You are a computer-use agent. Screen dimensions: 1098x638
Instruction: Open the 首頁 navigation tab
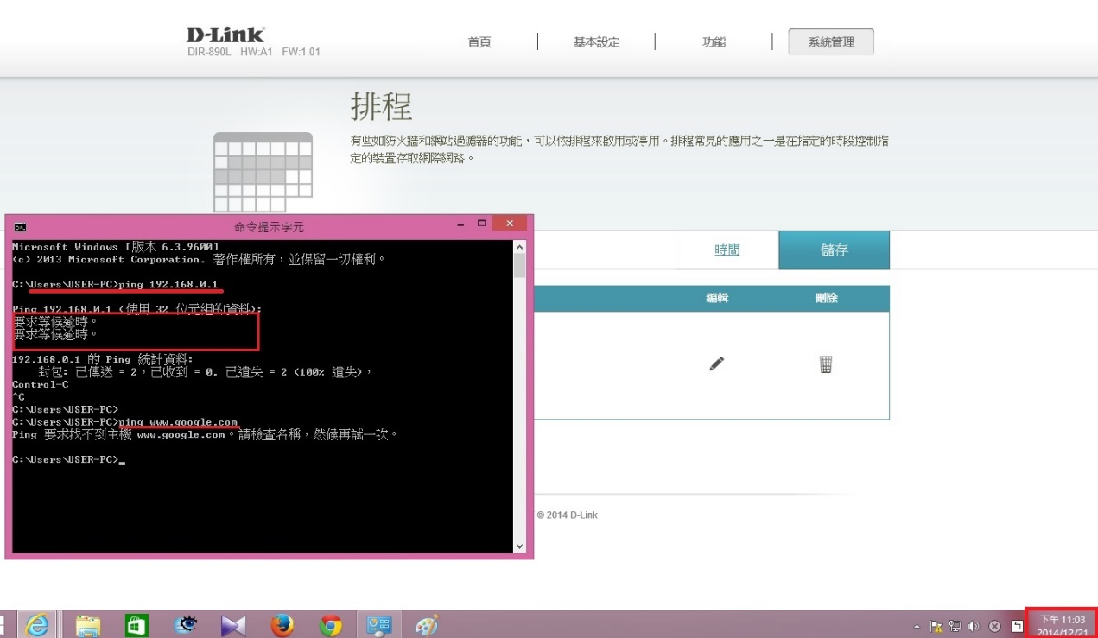click(479, 42)
